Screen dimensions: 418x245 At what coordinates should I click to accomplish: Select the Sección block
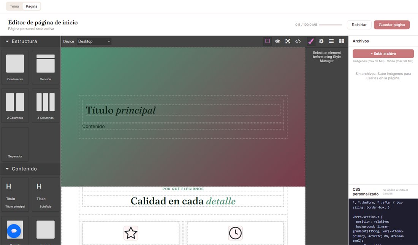coord(46,67)
